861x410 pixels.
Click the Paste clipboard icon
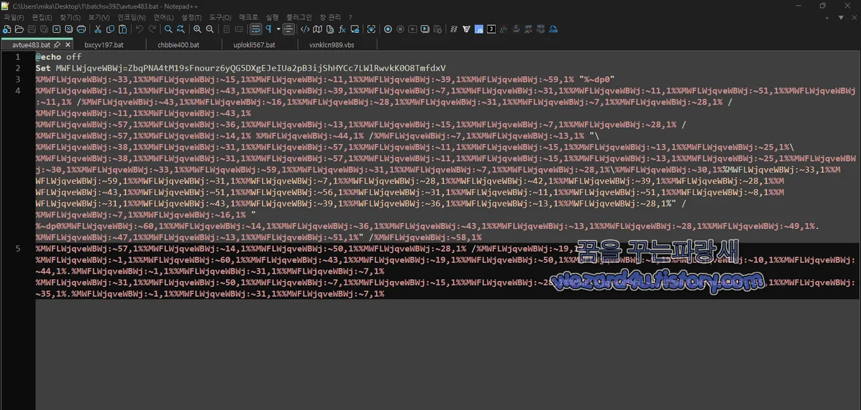pos(123,29)
